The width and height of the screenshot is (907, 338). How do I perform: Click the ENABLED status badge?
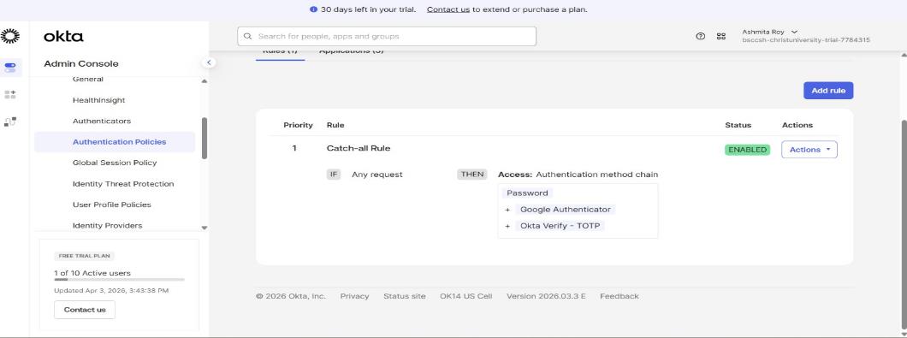[747, 150]
